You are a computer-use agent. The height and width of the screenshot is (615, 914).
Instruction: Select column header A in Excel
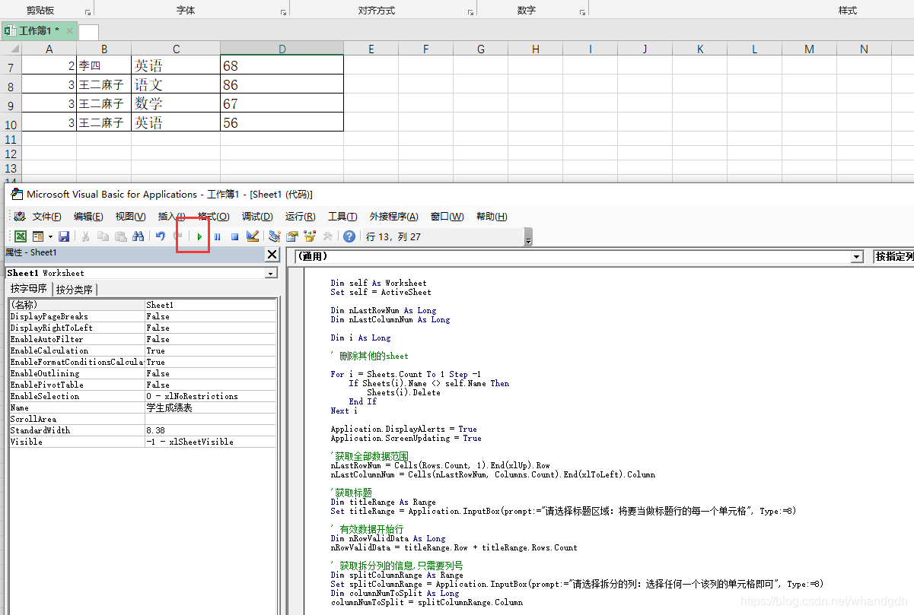pos(49,49)
